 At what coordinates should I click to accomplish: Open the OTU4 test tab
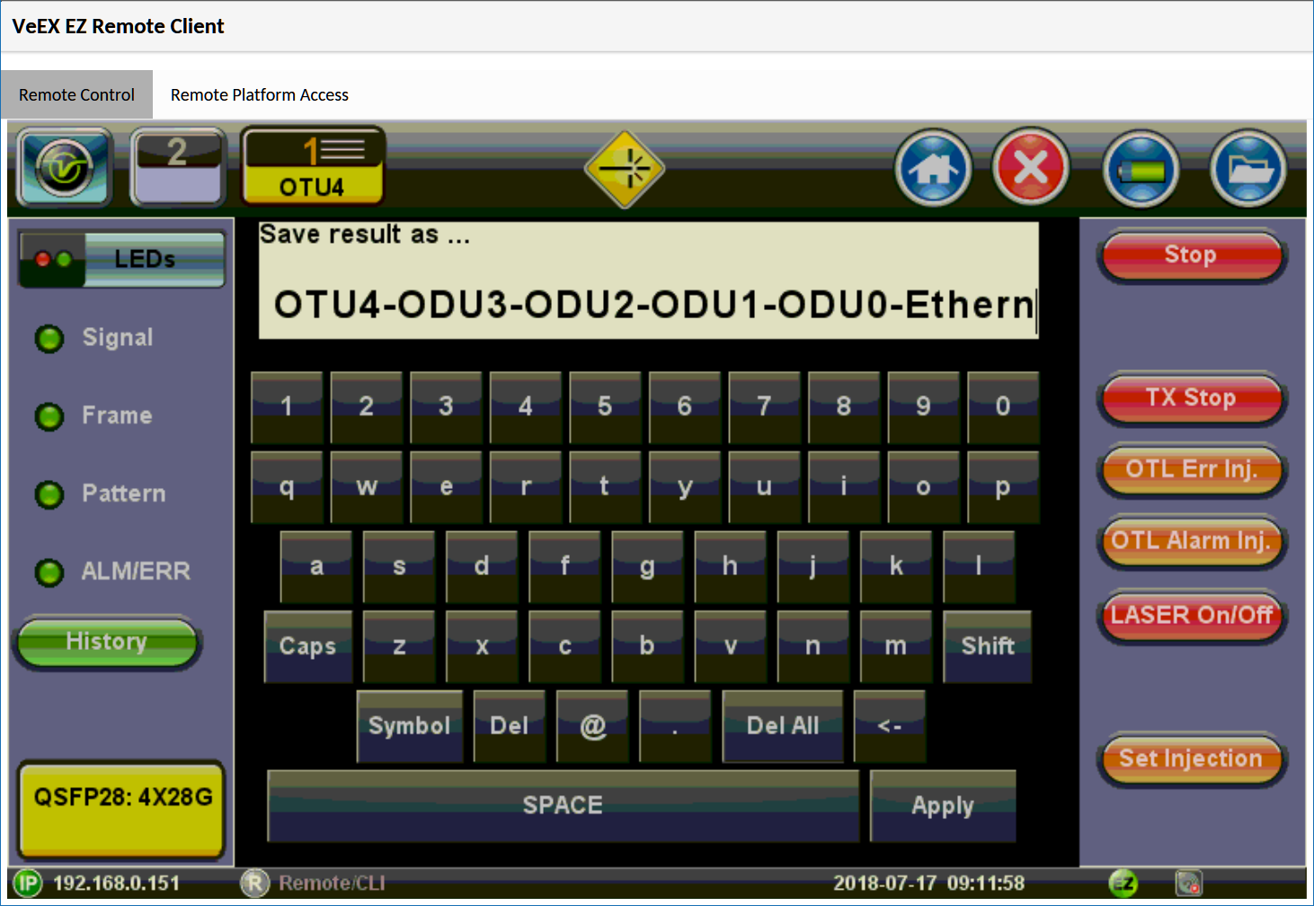pos(312,167)
